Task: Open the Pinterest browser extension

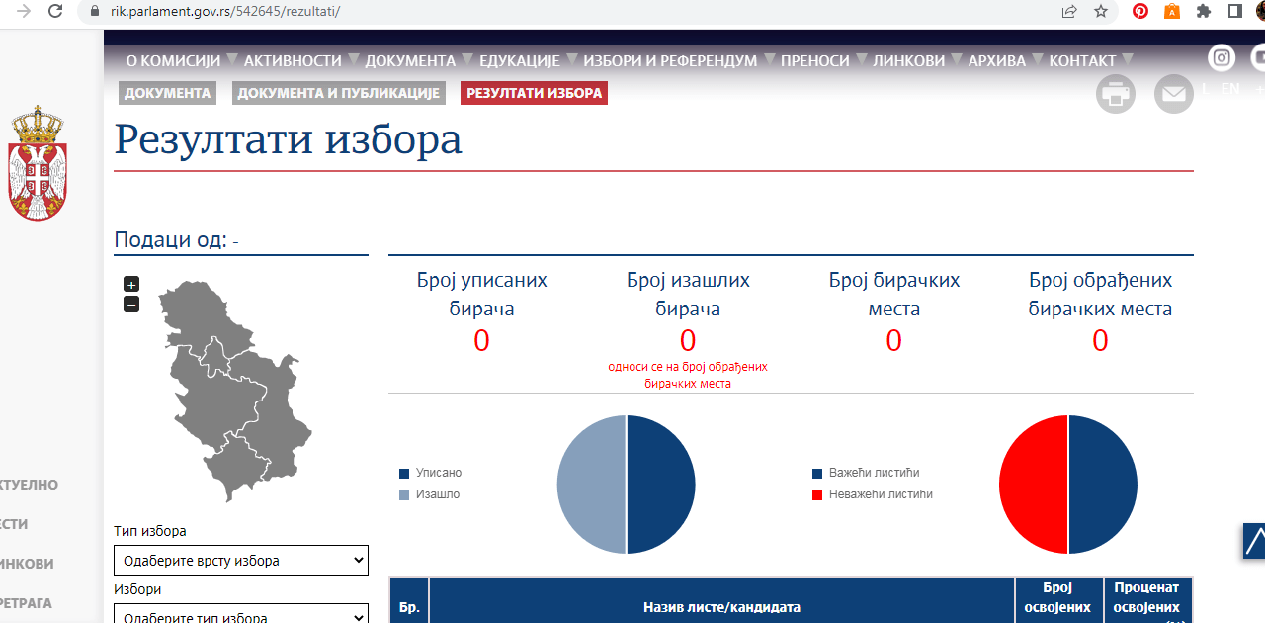Action: point(1140,12)
